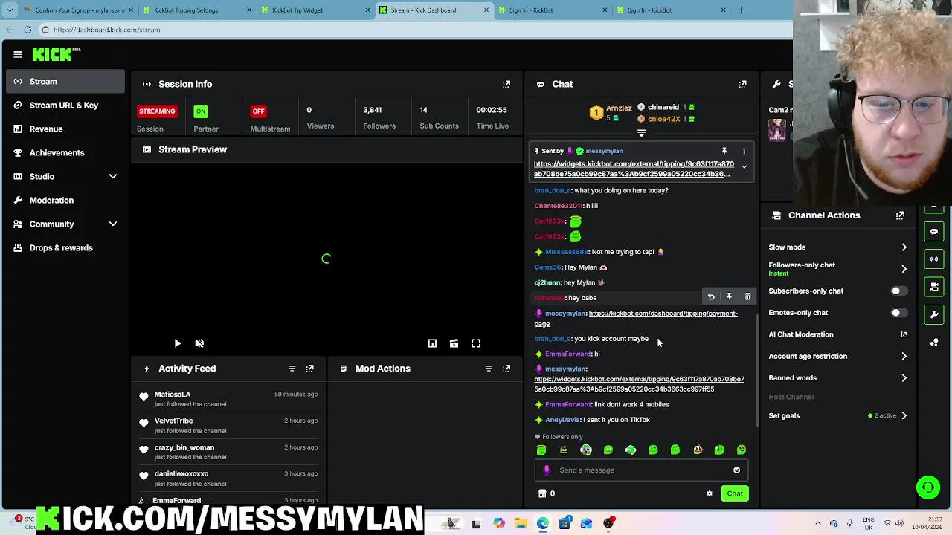Click the Send a message field
Viewport: 952px width, 535px height.
point(640,470)
